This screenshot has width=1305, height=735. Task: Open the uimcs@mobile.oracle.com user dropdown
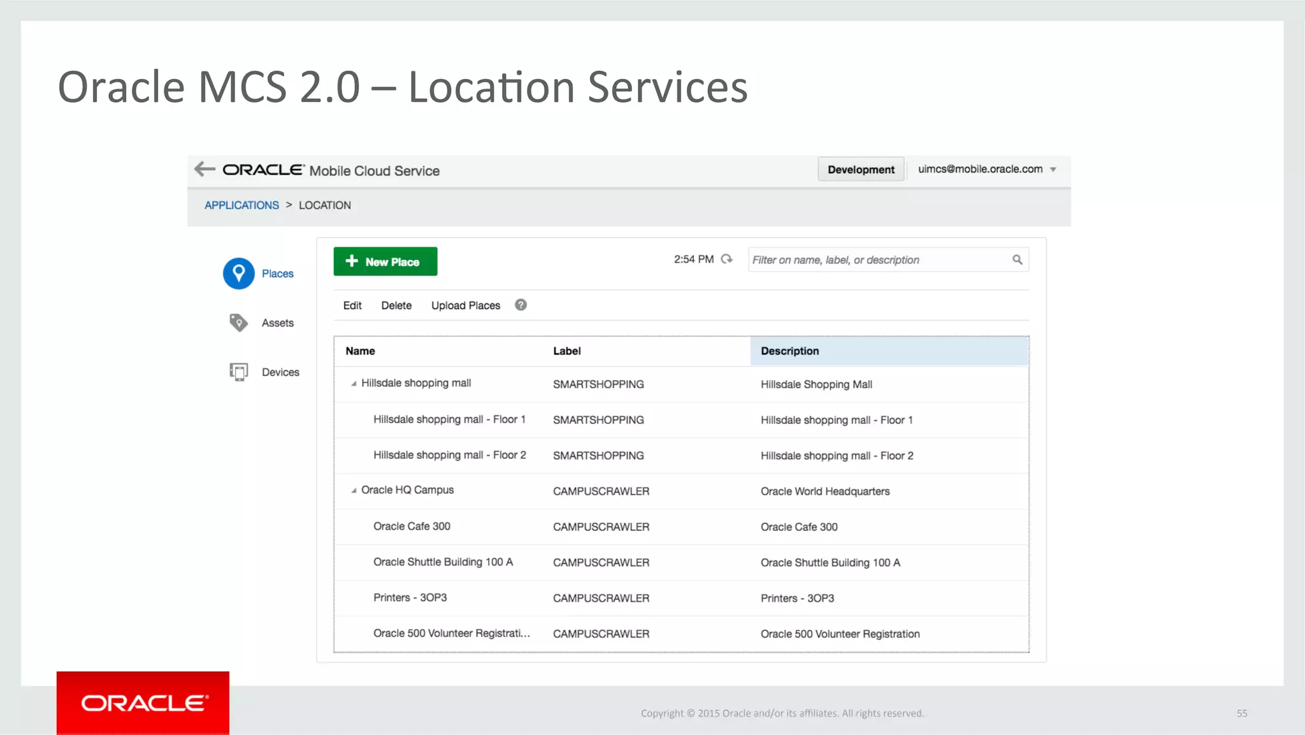click(987, 169)
